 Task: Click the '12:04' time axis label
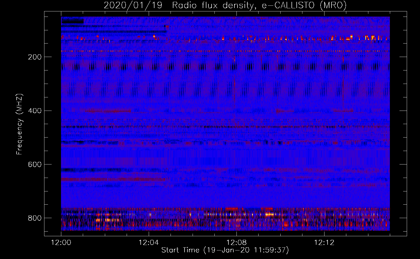point(149,242)
